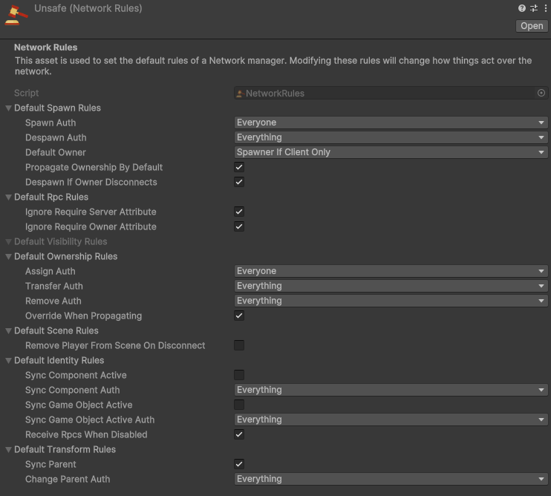The image size is (551, 496).
Task: Click the NetworkRules script icon
Action: pyautogui.click(x=240, y=94)
